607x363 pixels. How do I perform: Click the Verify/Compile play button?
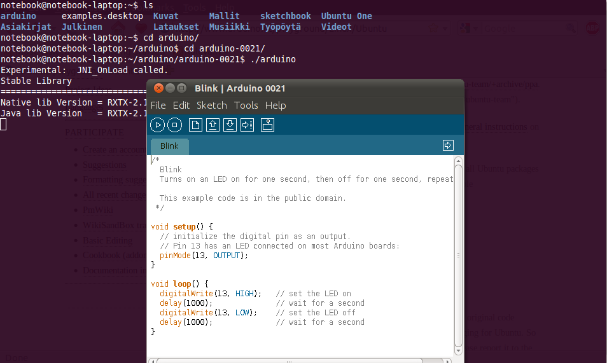pos(158,125)
